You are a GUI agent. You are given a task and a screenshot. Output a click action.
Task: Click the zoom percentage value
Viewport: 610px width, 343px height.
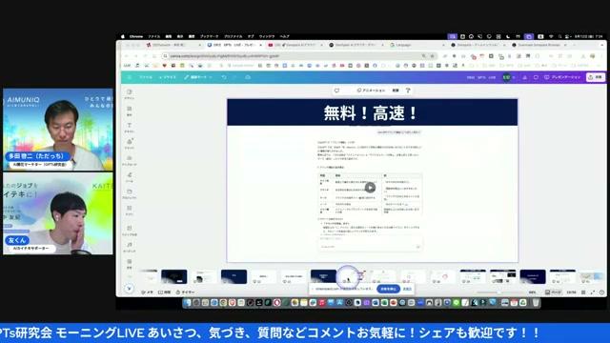pos(532,293)
